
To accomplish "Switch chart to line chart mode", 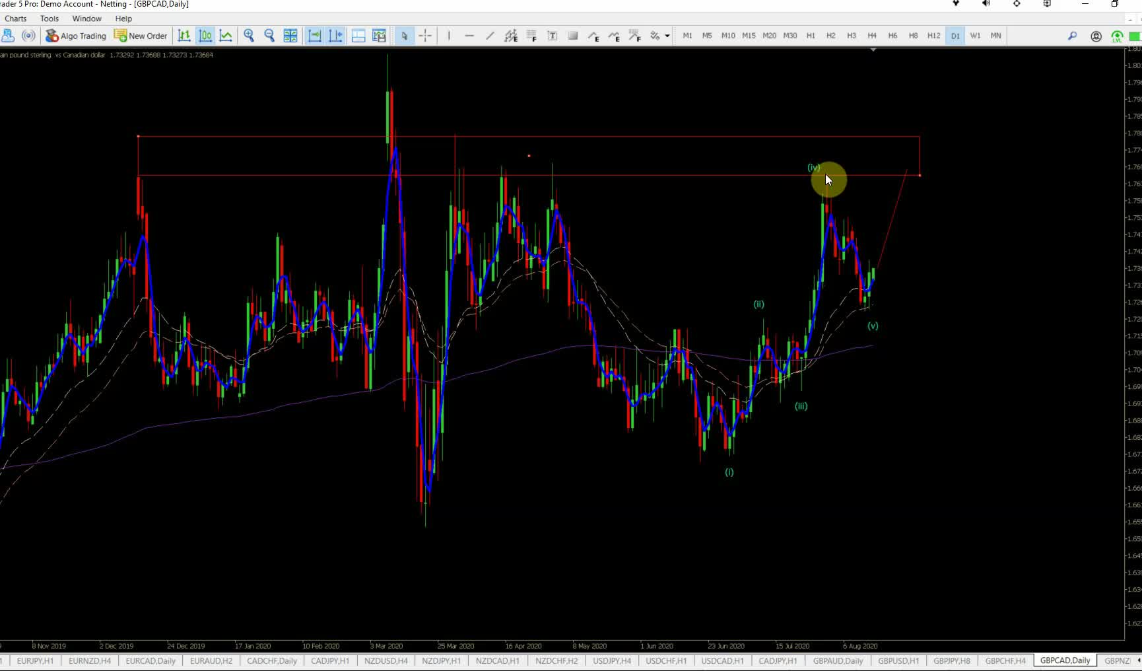I will tap(226, 36).
